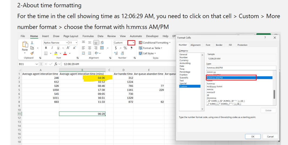Viewport: 288px width, 145px height.
Task: Open the Clipboard pane launcher
Action: [40, 58]
